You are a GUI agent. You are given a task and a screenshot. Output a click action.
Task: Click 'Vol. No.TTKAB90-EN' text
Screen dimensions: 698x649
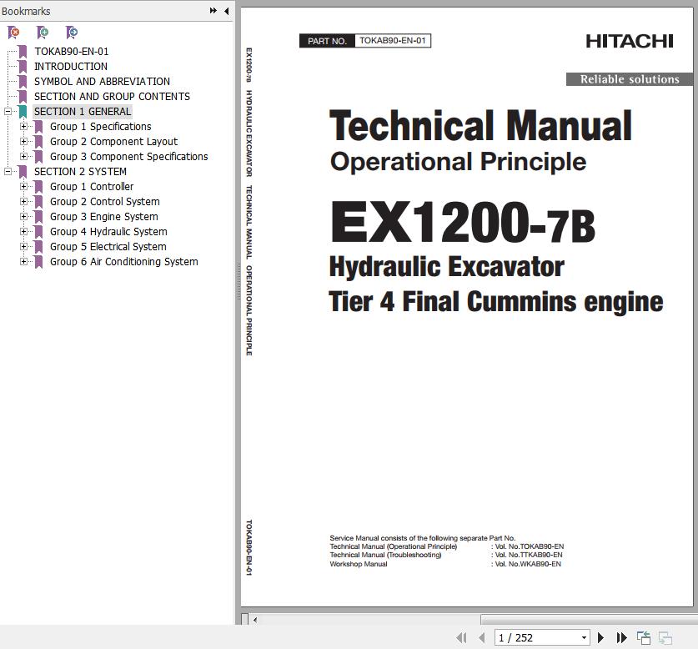tap(529, 555)
